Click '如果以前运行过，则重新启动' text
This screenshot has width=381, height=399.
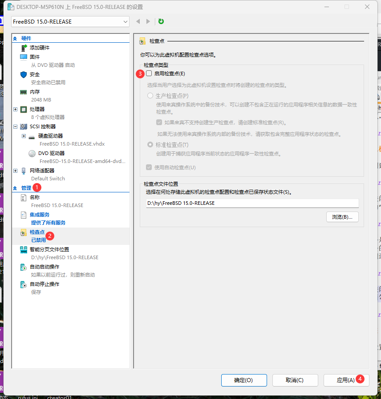click(x=63, y=275)
